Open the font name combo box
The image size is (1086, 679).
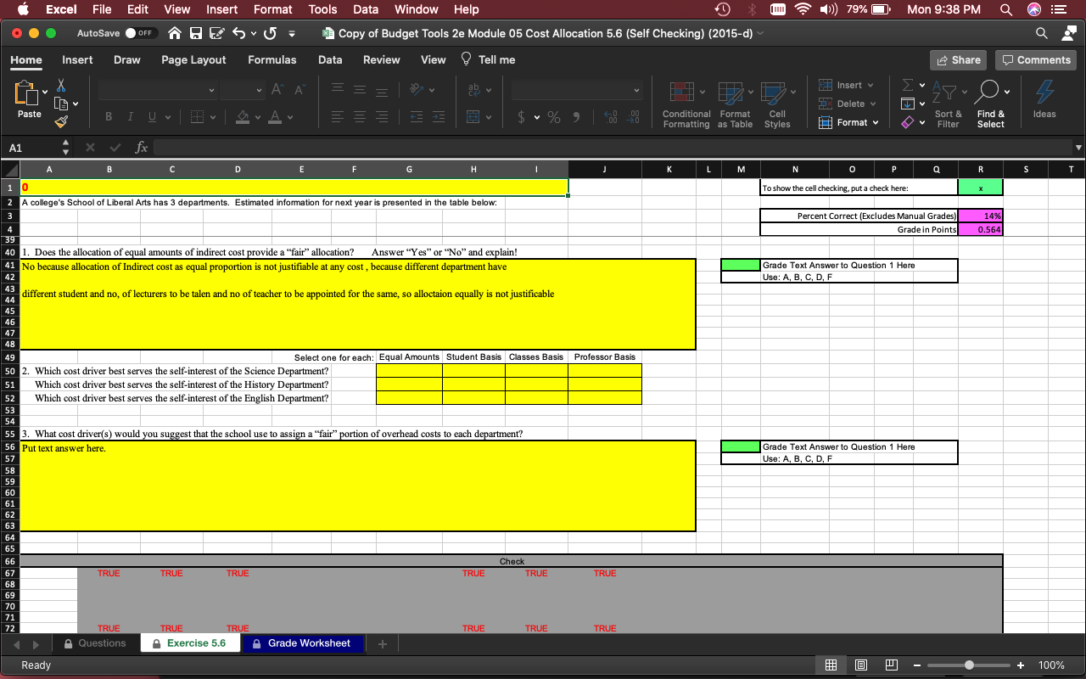pyautogui.click(x=159, y=90)
